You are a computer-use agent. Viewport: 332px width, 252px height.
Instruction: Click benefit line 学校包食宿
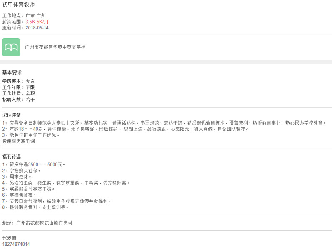pyautogui.click(x=19, y=195)
